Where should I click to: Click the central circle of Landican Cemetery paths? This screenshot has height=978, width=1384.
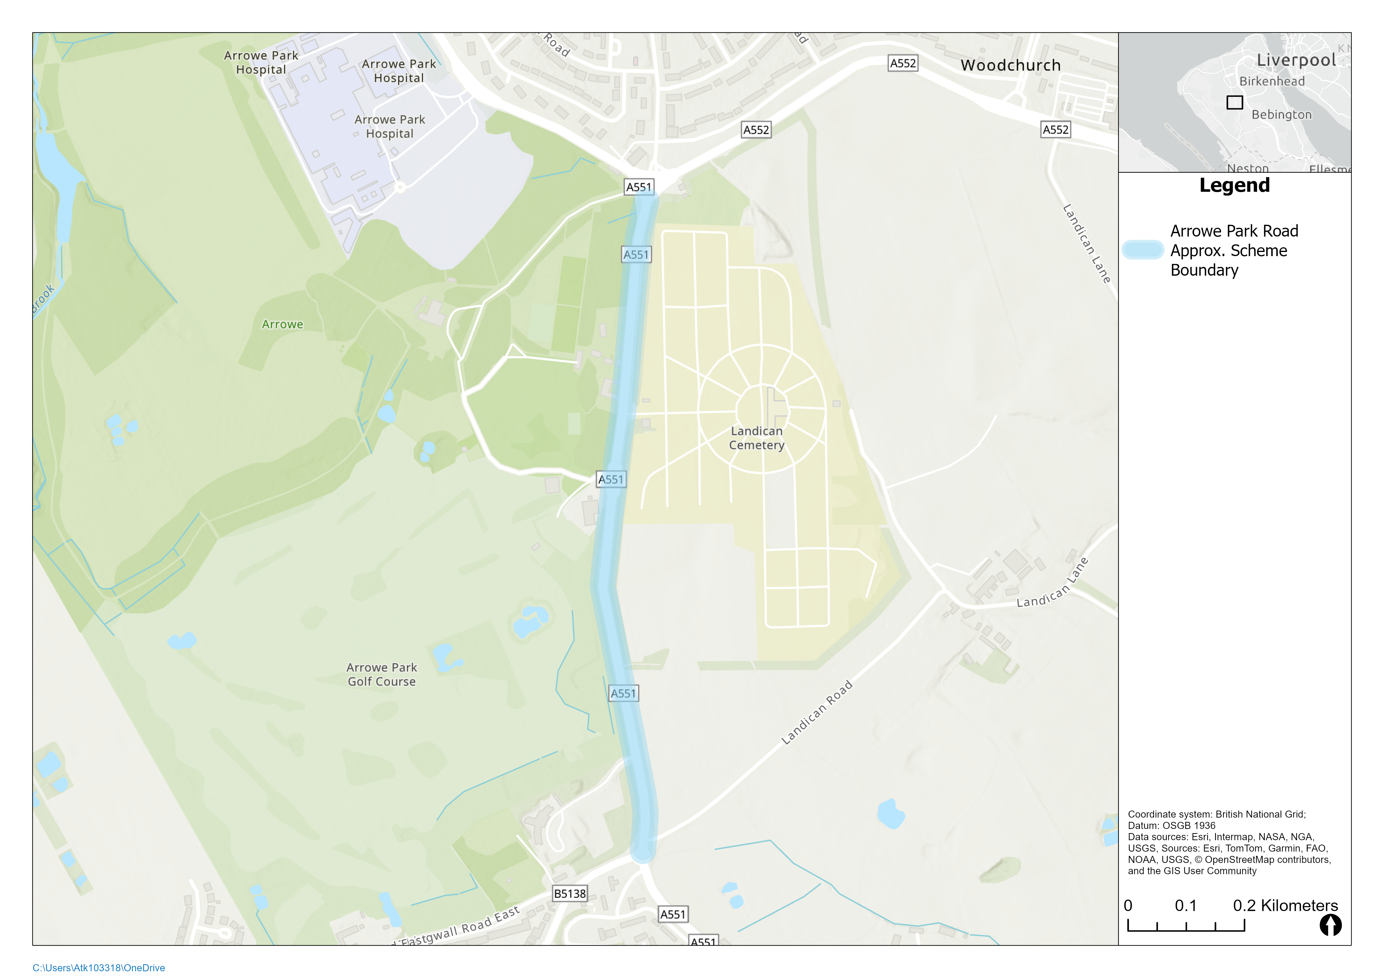762,410
